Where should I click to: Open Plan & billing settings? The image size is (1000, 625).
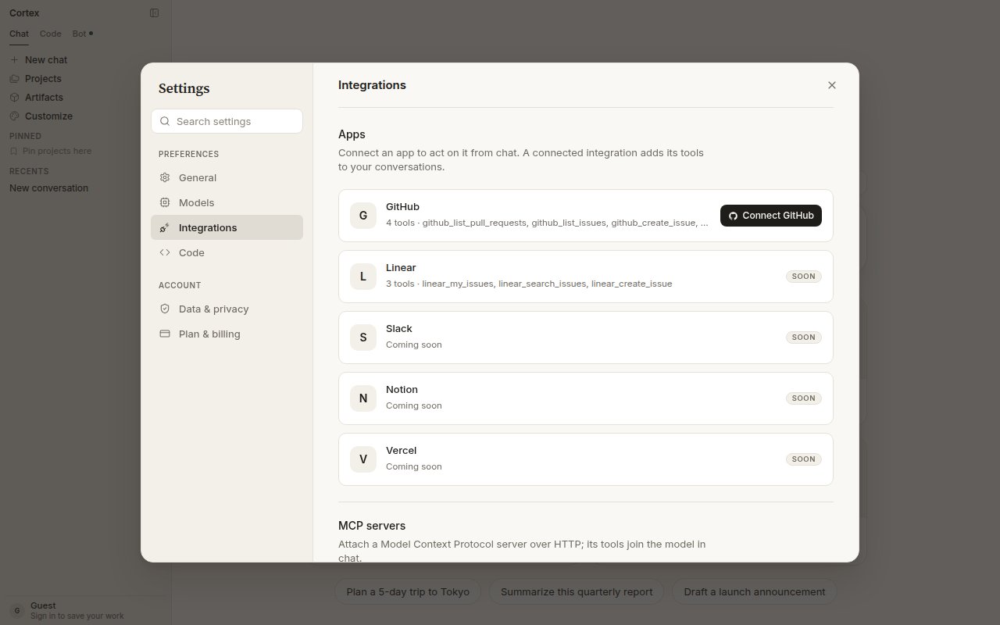(227, 334)
